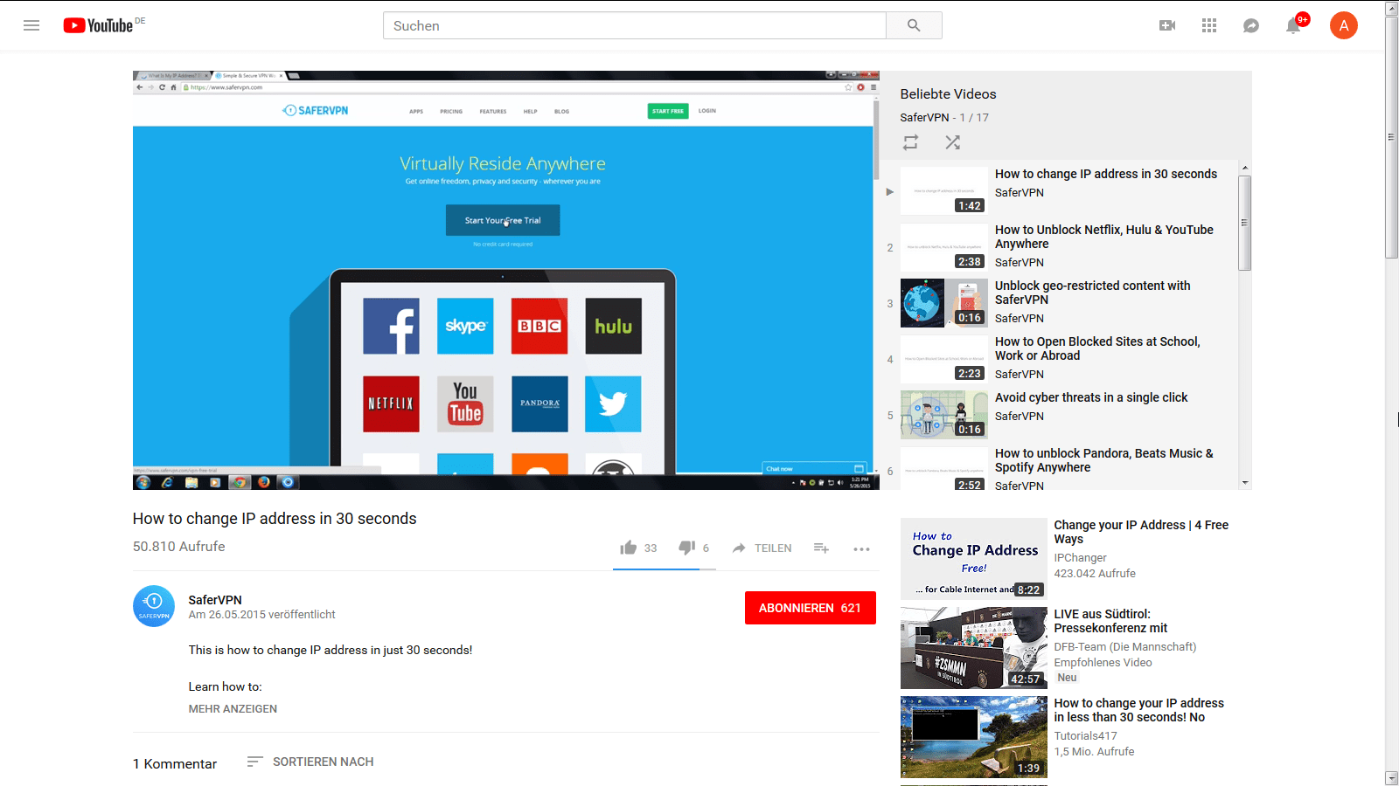Share the video via TEILEN
The height and width of the screenshot is (786, 1399).
coord(762,548)
